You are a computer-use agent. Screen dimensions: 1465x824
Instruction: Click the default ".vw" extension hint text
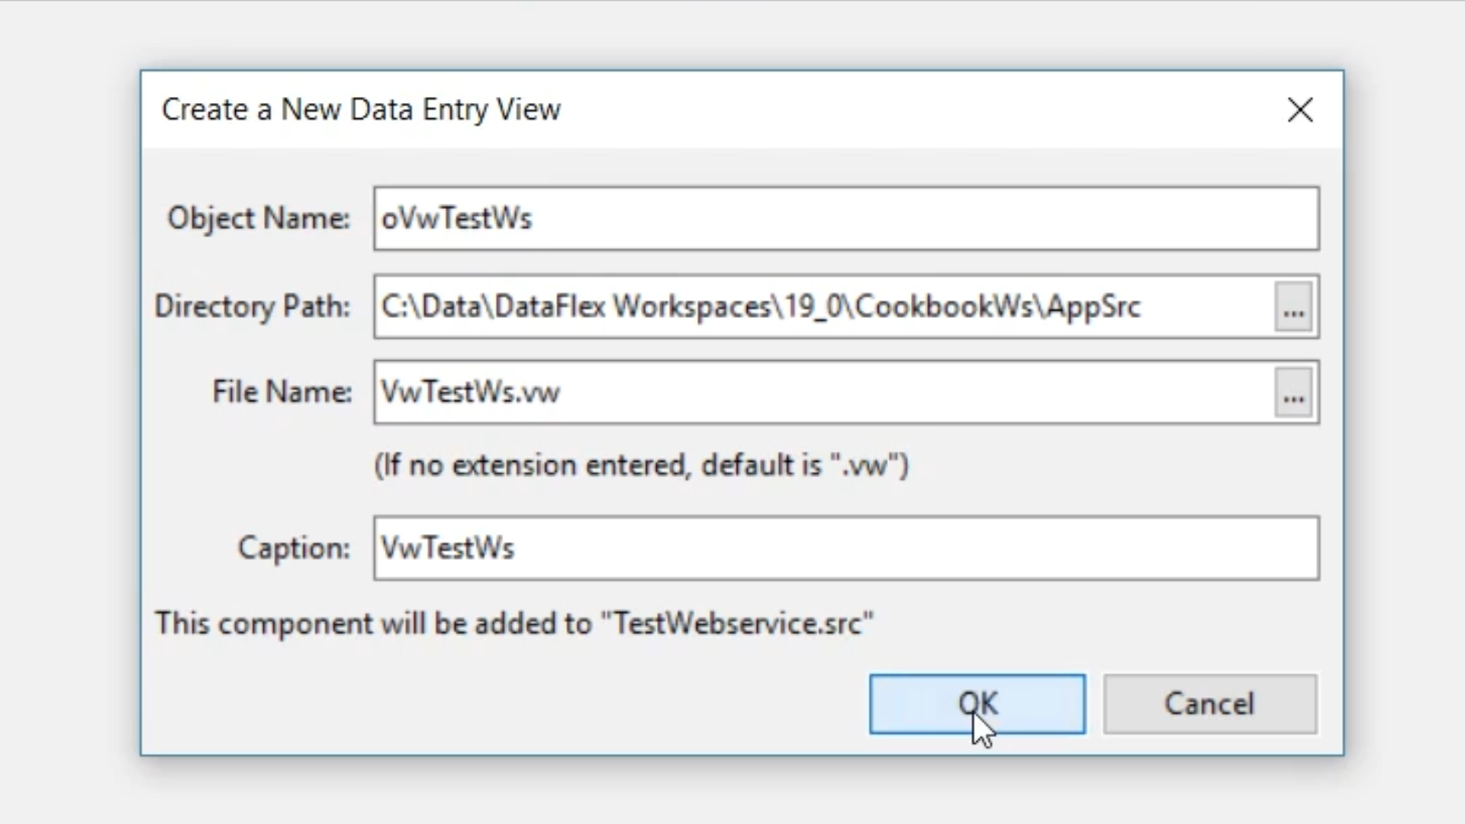pos(641,465)
